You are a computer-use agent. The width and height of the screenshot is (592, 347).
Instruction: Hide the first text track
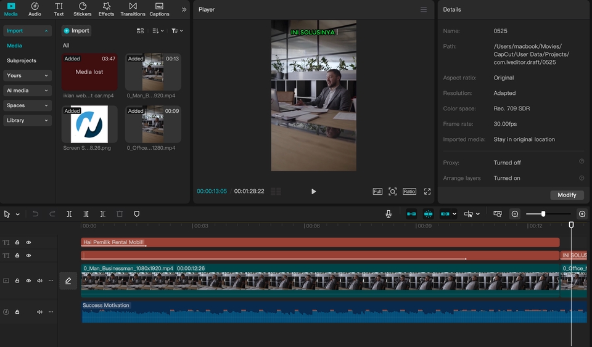28,242
